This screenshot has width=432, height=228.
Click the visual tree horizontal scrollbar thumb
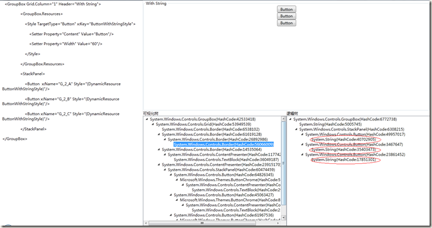(x=202, y=223)
